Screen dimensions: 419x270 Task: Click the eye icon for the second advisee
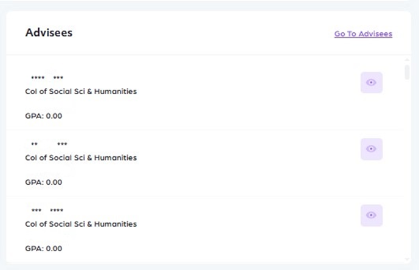(371, 149)
